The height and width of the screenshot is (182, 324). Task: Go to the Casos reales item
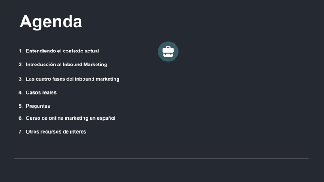[x=41, y=92]
